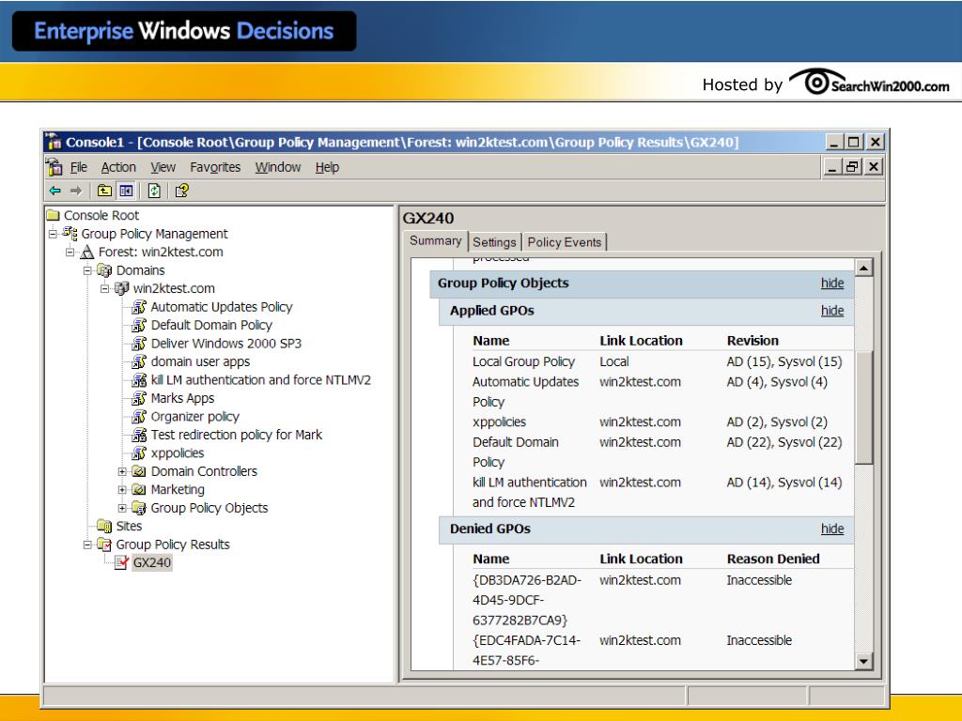Viewport: 962px width, 721px height.
Task: Open the Help menu
Action: click(327, 167)
